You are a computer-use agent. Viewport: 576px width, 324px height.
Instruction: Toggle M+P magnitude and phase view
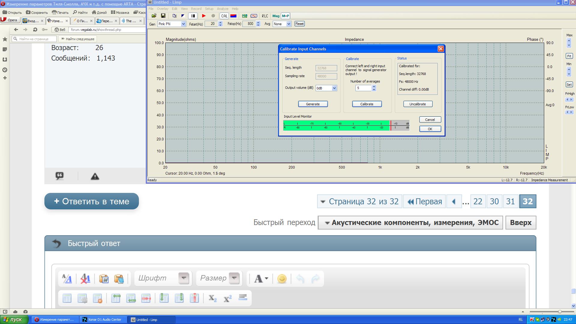286,16
